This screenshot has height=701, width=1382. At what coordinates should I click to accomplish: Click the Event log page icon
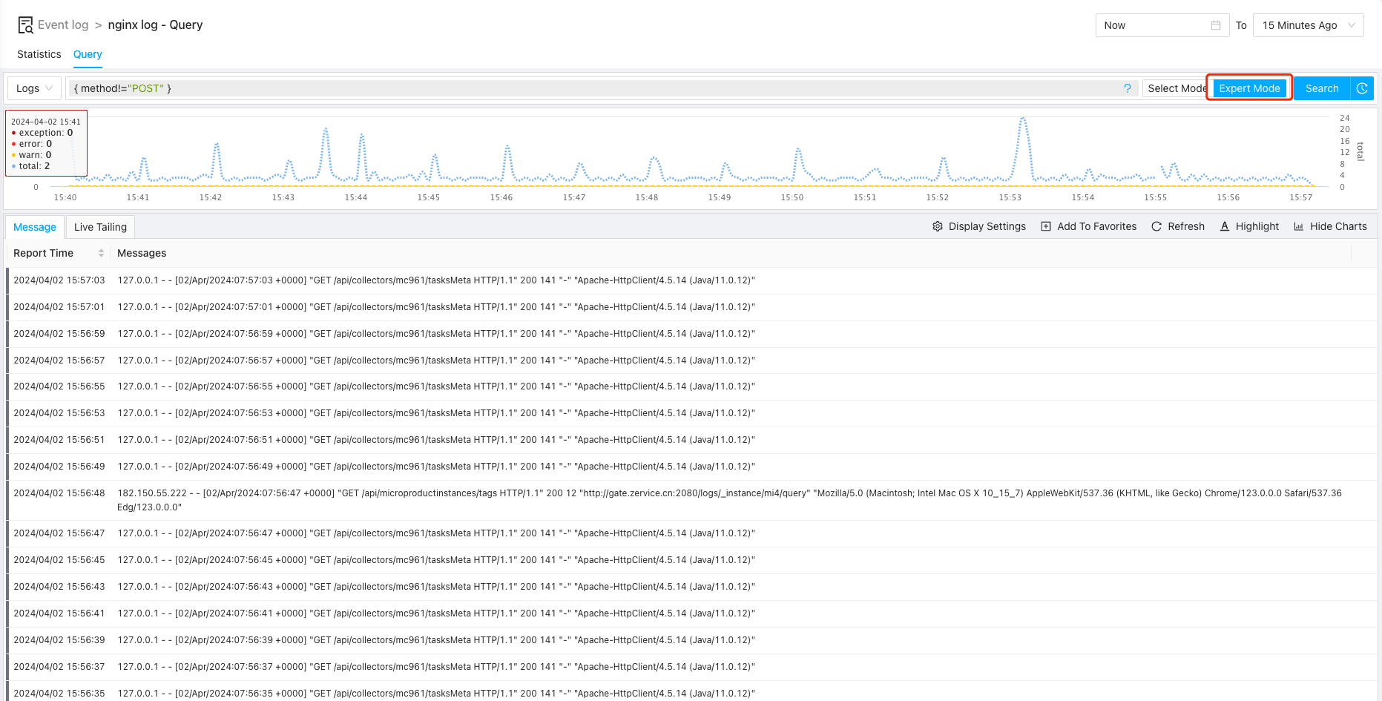click(x=25, y=25)
